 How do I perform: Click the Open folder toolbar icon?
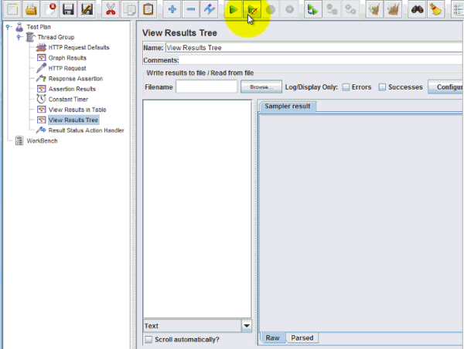coord(31,10)
